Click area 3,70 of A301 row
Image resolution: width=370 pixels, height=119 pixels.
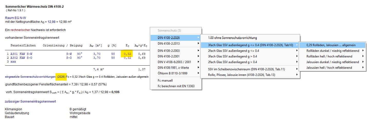[97, 54]
